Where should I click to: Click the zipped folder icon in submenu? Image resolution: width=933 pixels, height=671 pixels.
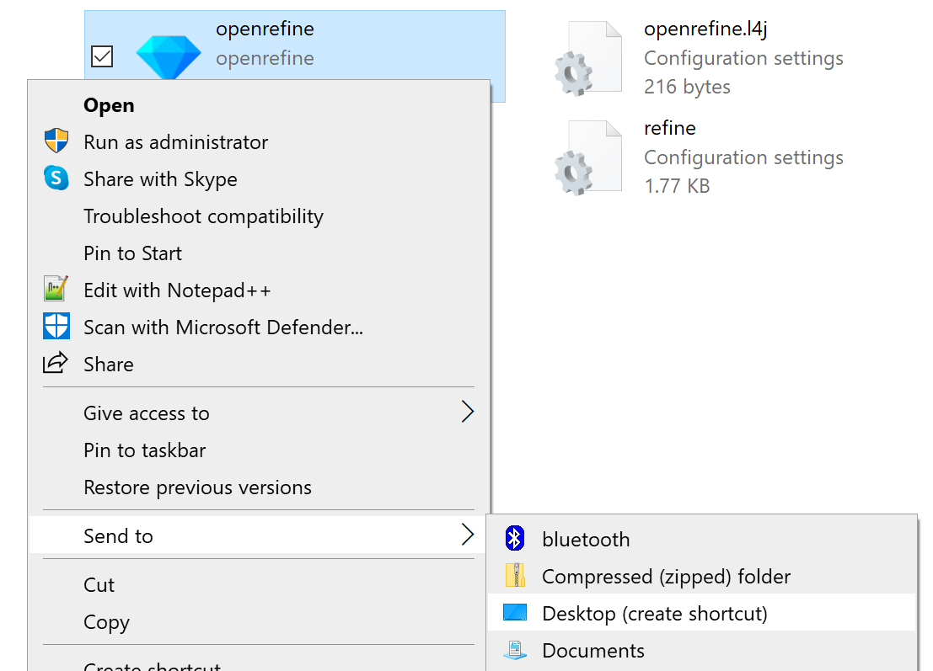click(x=515, y=576)
